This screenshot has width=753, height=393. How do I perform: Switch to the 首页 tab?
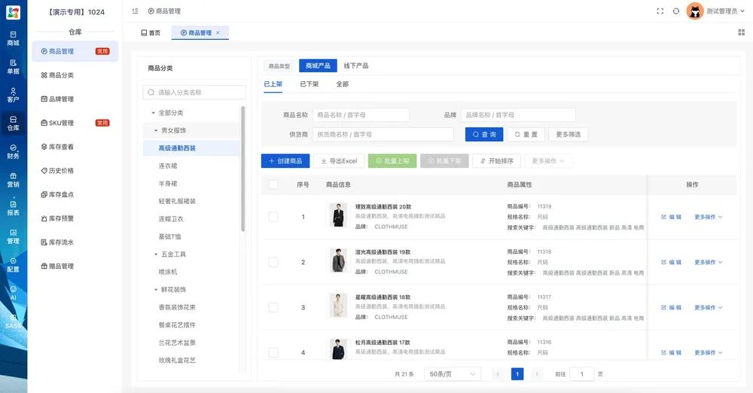[151, 32]
